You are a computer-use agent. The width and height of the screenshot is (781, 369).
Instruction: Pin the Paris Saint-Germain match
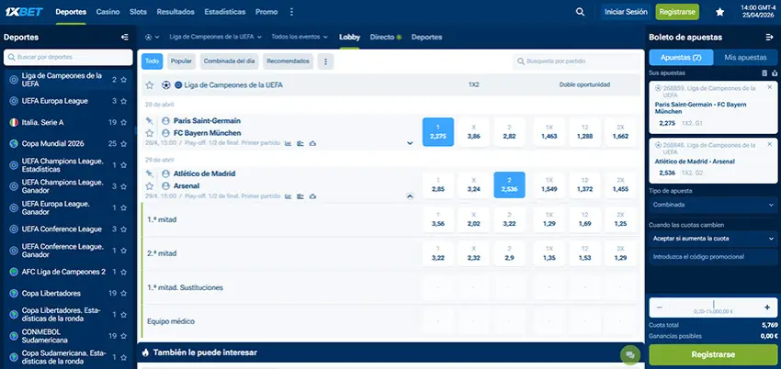click(150, 121)
